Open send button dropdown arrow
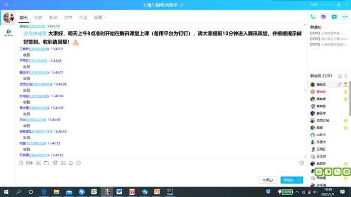The image size is (351, 197). pos(299,180)
